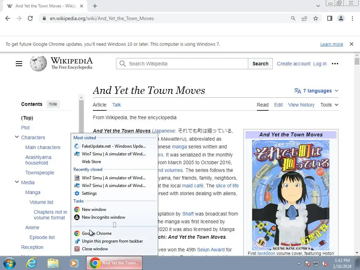360x270 pixels.
Task: Go to Main characters in Contents
Action: [x=43, y=147]
